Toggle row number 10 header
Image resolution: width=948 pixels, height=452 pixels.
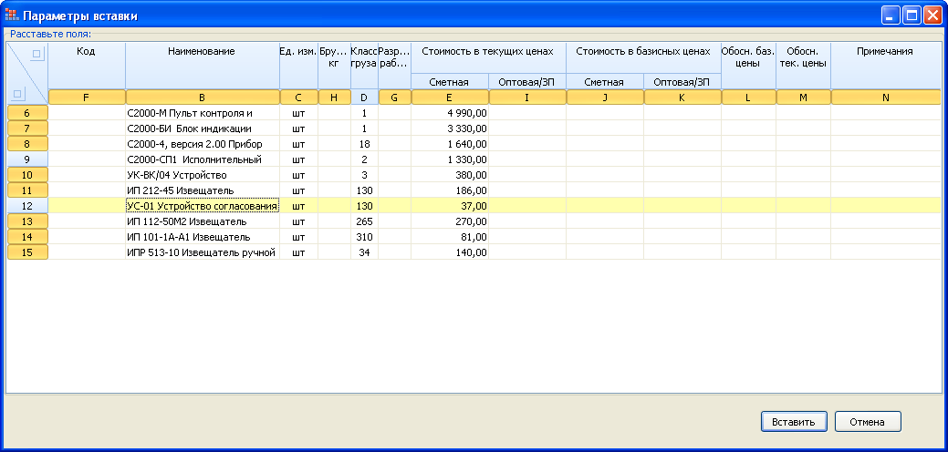27,175
